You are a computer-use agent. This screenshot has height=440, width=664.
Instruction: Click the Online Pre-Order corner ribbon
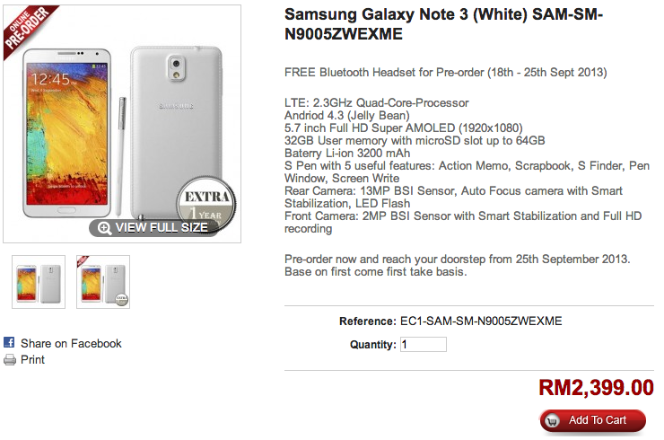tap(28, 30)
